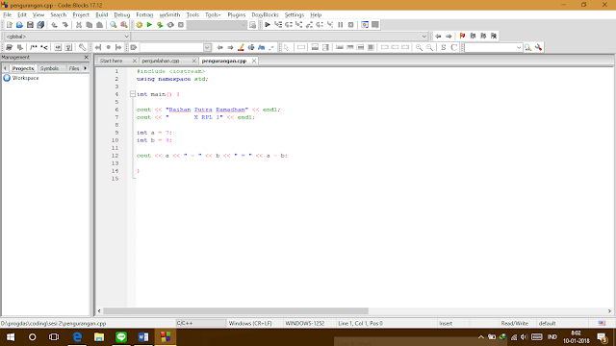This screenshot has height=346, width=616.
Task: Zoom in with the plus magnifier icon
Action: pyautogui.click(x=420, y=47)
